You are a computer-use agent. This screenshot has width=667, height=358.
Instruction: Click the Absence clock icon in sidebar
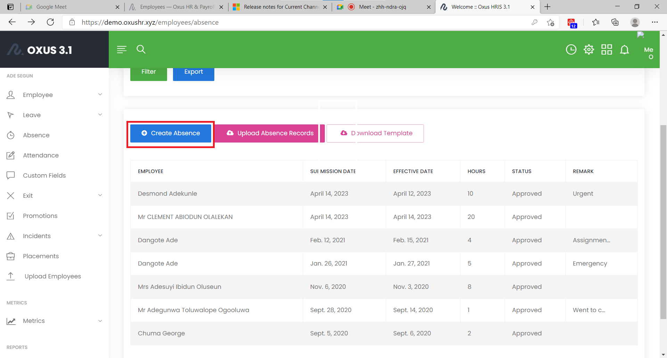click(x=11, y=135)
